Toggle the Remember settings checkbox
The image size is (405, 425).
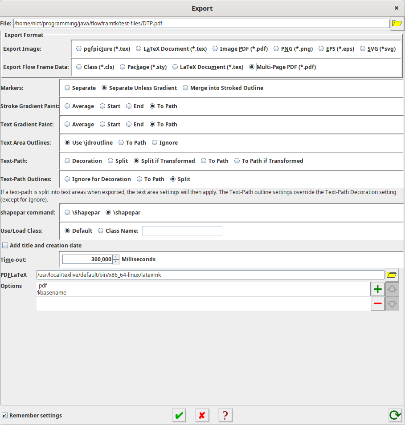tap(5, 416)
